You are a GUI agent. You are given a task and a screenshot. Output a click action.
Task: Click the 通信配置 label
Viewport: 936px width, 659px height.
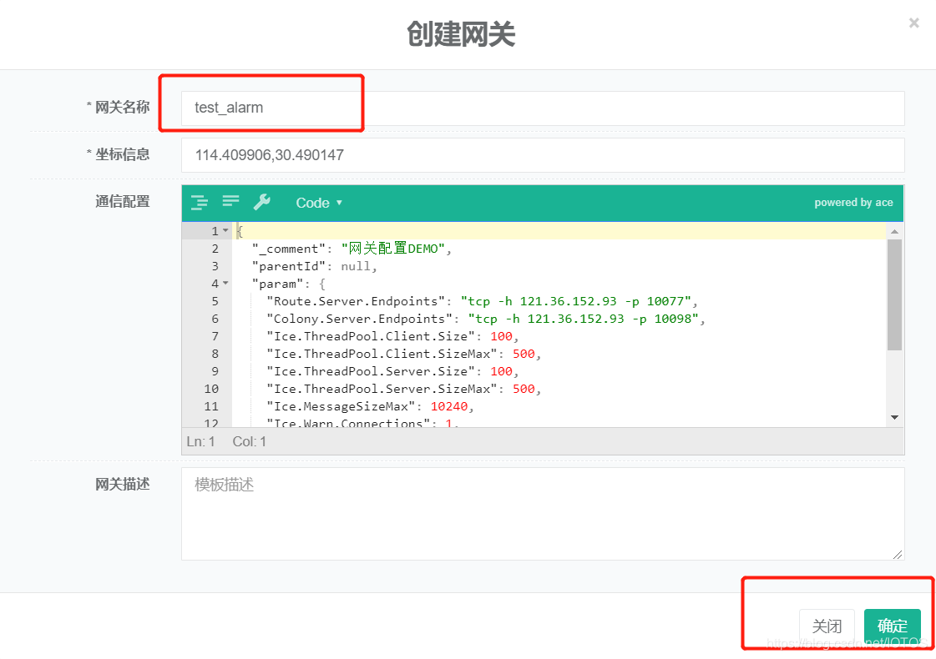[123, 202]
